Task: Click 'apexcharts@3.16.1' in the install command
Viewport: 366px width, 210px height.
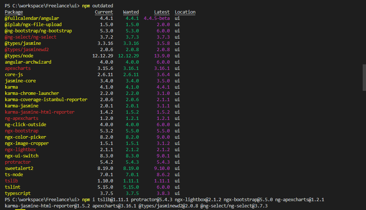Action: point(114,206)
